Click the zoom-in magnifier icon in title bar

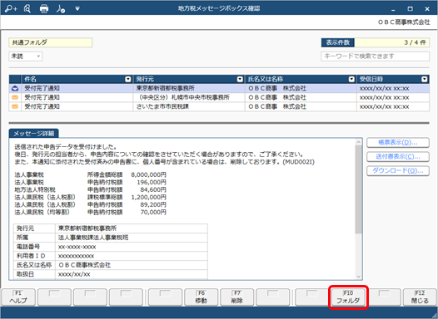pos(11,8)
